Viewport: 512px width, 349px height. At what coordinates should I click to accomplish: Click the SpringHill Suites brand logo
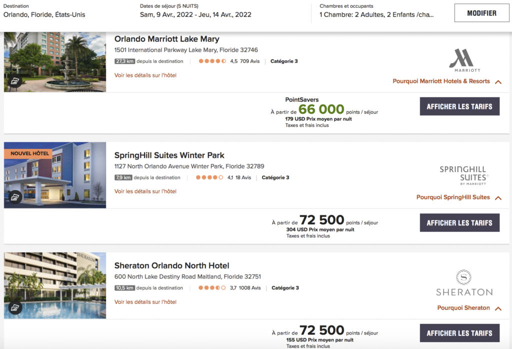tap(464, 175)
